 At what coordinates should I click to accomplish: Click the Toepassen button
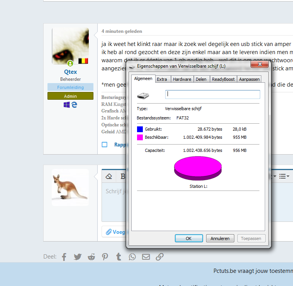pos(251,238)
